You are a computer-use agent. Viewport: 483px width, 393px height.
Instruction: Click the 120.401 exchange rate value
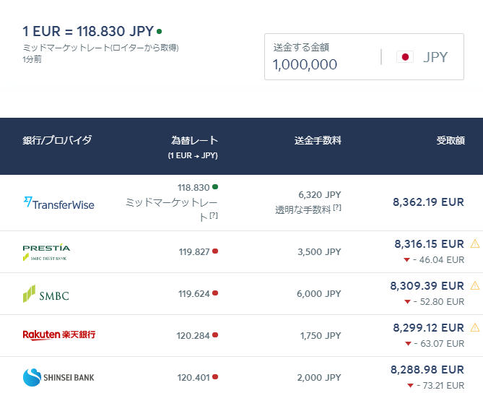pos(193,377)
